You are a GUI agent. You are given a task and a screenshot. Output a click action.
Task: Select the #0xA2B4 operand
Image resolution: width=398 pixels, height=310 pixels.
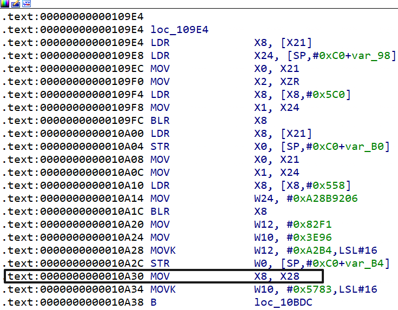coord(309,250)
